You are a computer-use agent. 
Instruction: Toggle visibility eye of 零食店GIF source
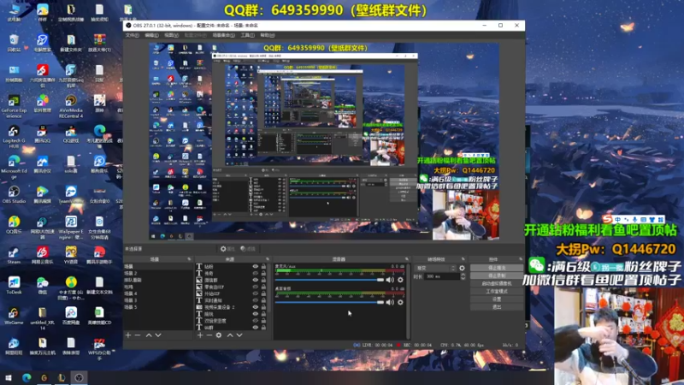(x=256, y=287)
